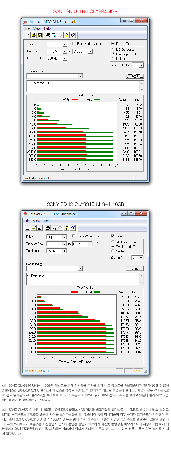Click Save floppy icon in SanDisk window
171x457 pixels.
click(40, 35)
